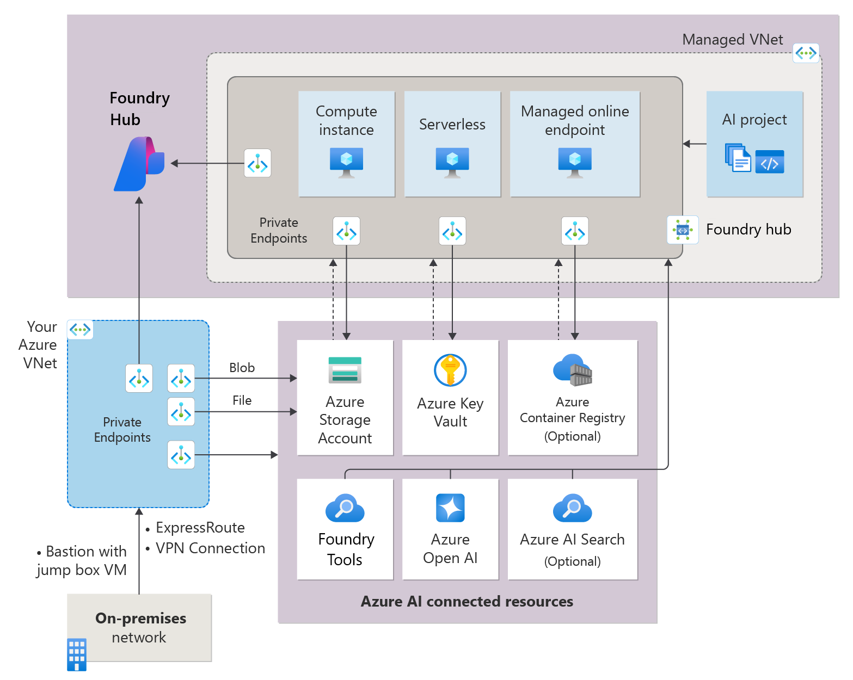This screenshot has height=680, width=853.
Task: Click the Azure Container Registry (Optional) label
Action: coord(573,419)
